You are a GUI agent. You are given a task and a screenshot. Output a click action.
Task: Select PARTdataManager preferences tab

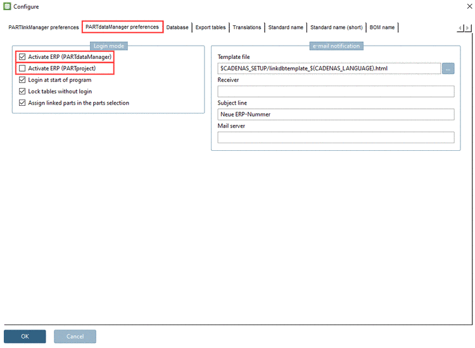[122, 27]
